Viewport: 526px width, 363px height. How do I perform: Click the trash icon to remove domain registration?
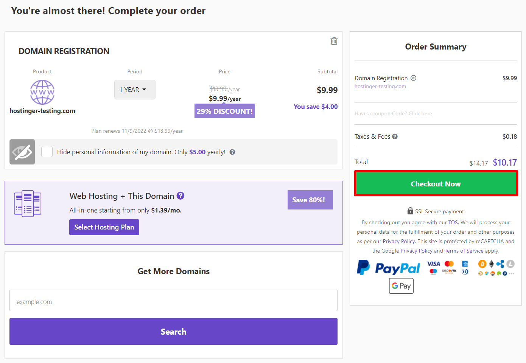334,41
